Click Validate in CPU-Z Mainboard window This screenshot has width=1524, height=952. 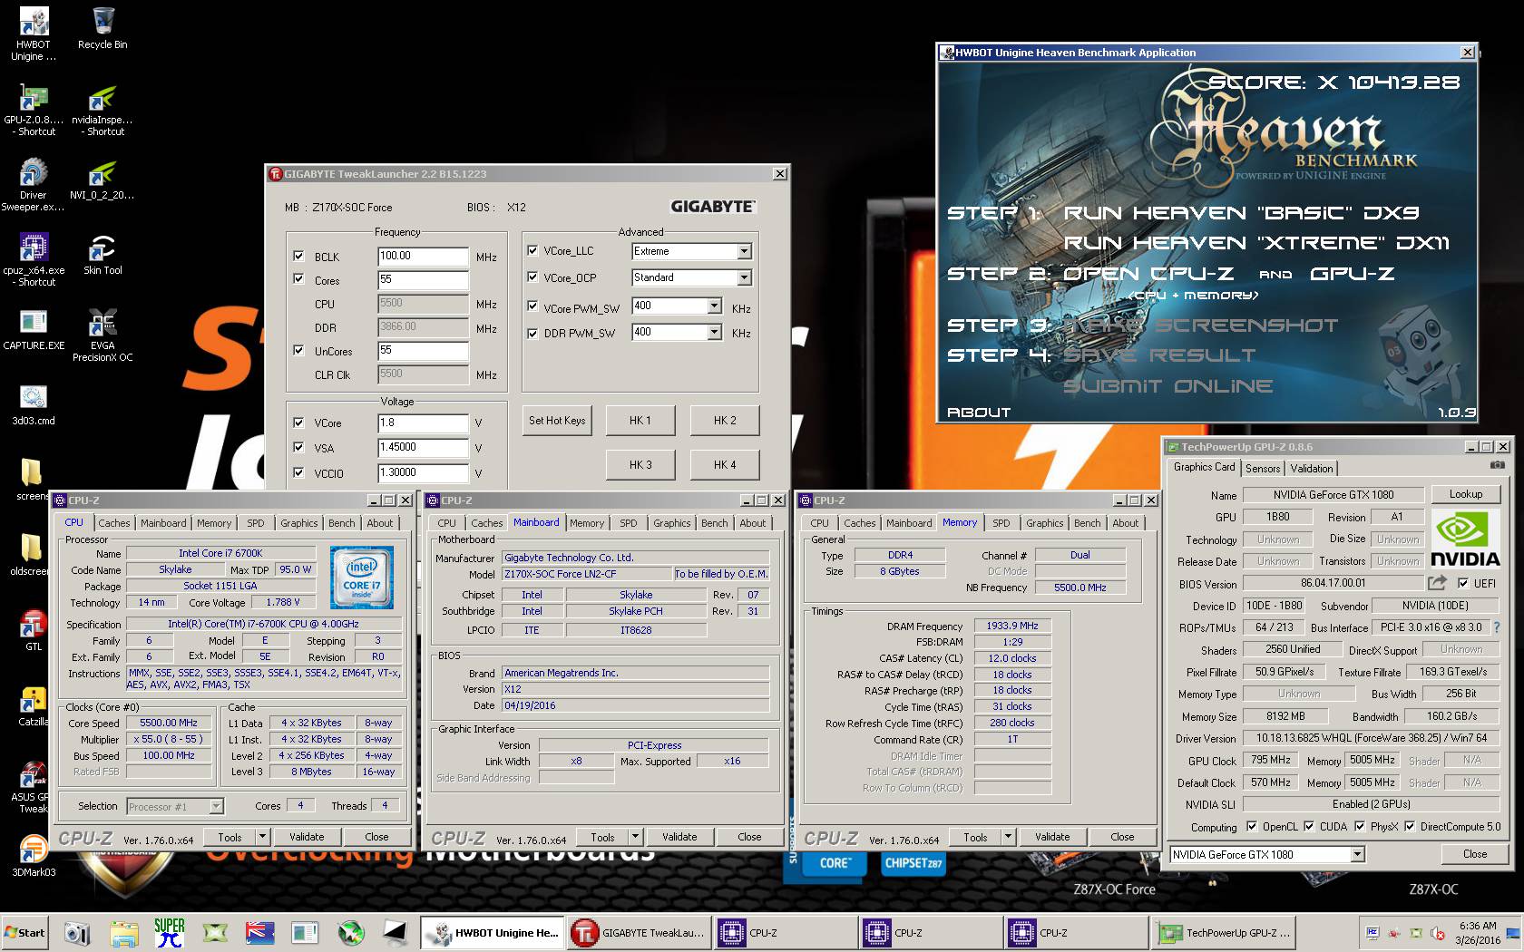(679, 837)
